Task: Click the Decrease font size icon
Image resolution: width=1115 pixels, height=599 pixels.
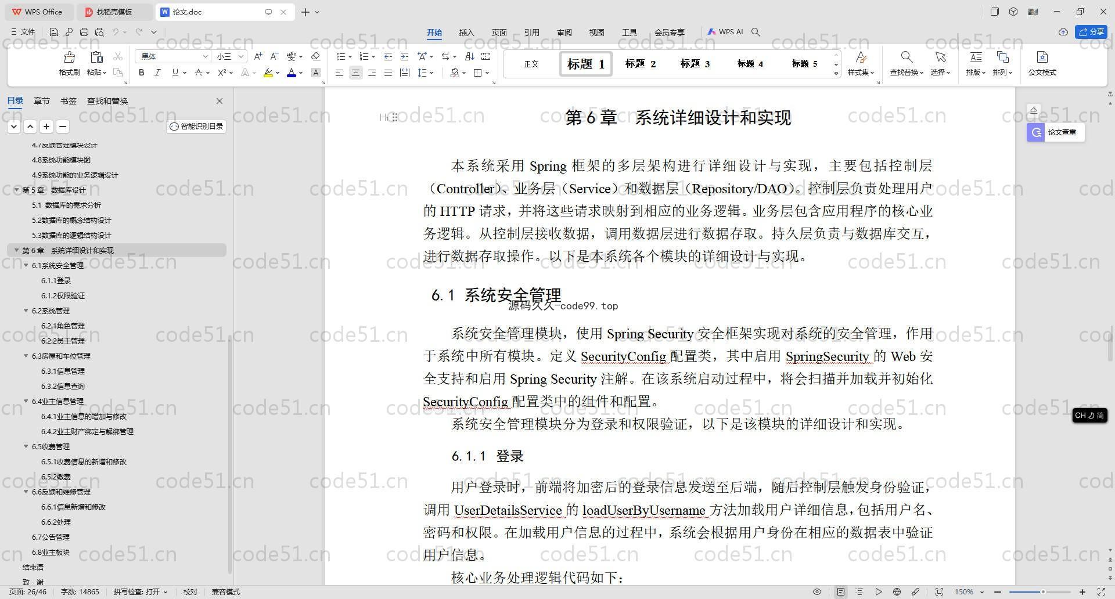Action: pos(274,56)
